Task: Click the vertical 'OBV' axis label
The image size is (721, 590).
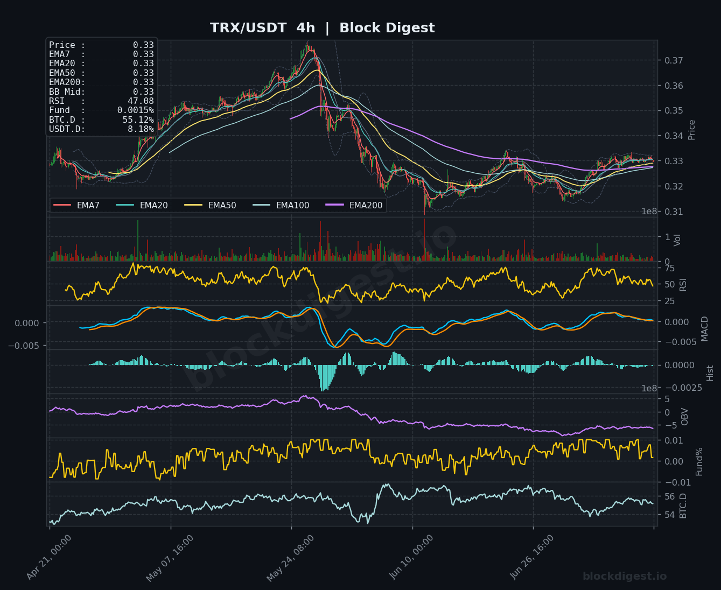Action: coord(685,417)
